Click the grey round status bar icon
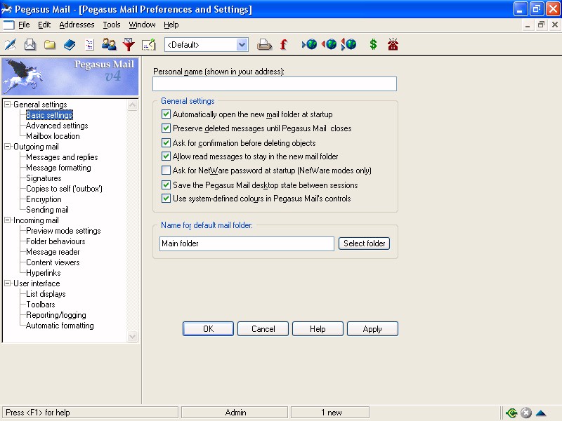This screenshot has width=562, height=421. click(x=525, y=413)
